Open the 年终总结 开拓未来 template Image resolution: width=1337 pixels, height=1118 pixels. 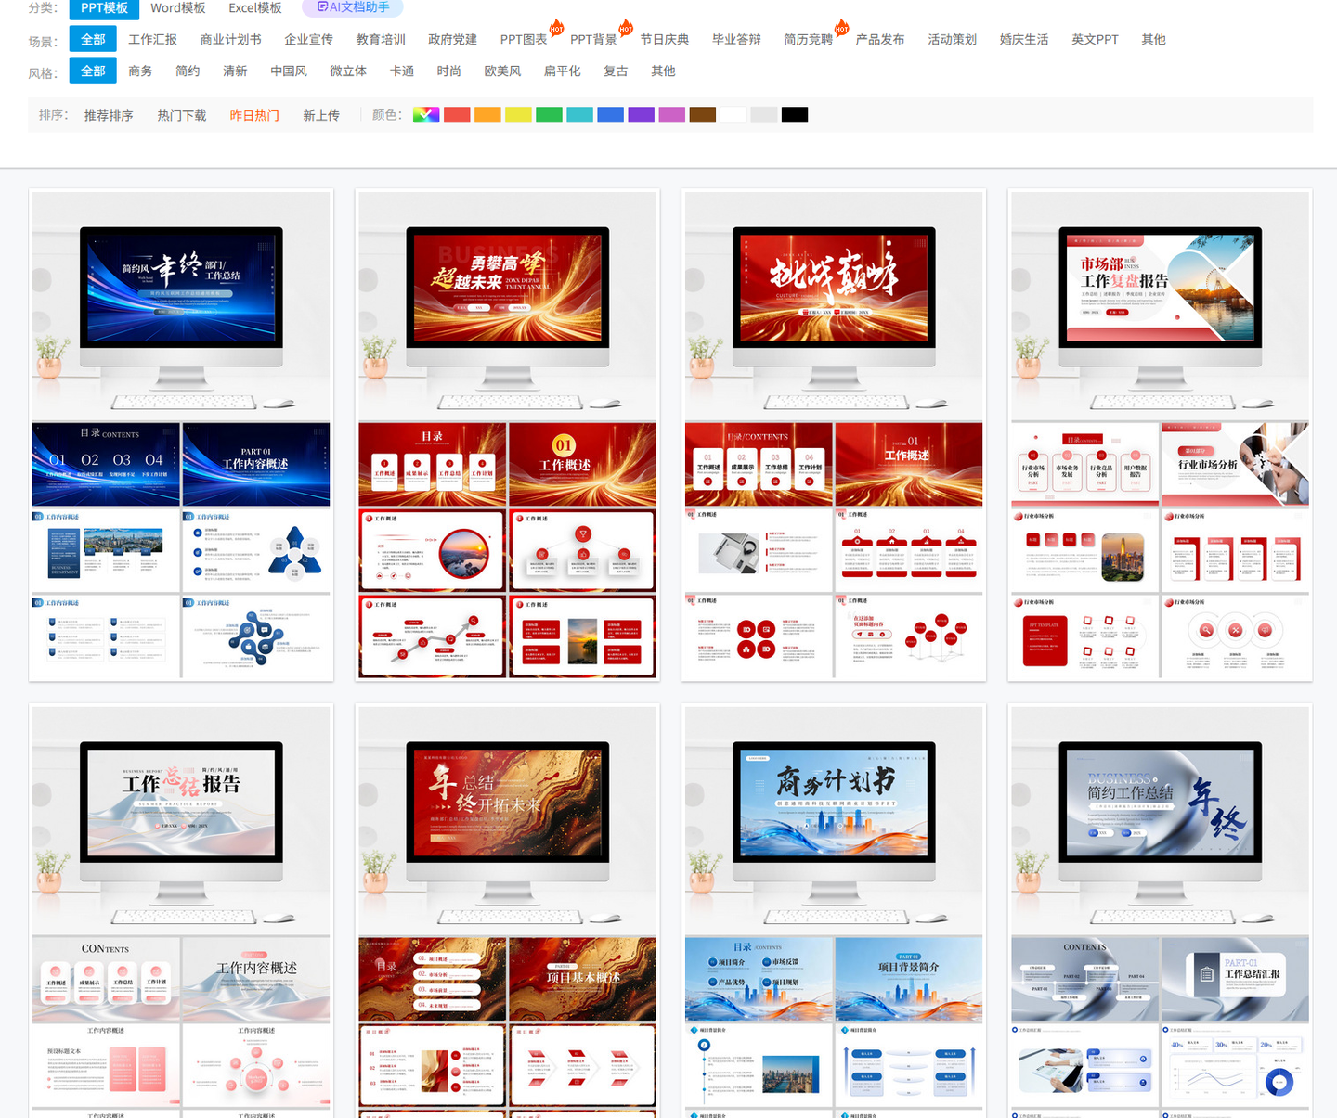(508, 911)
